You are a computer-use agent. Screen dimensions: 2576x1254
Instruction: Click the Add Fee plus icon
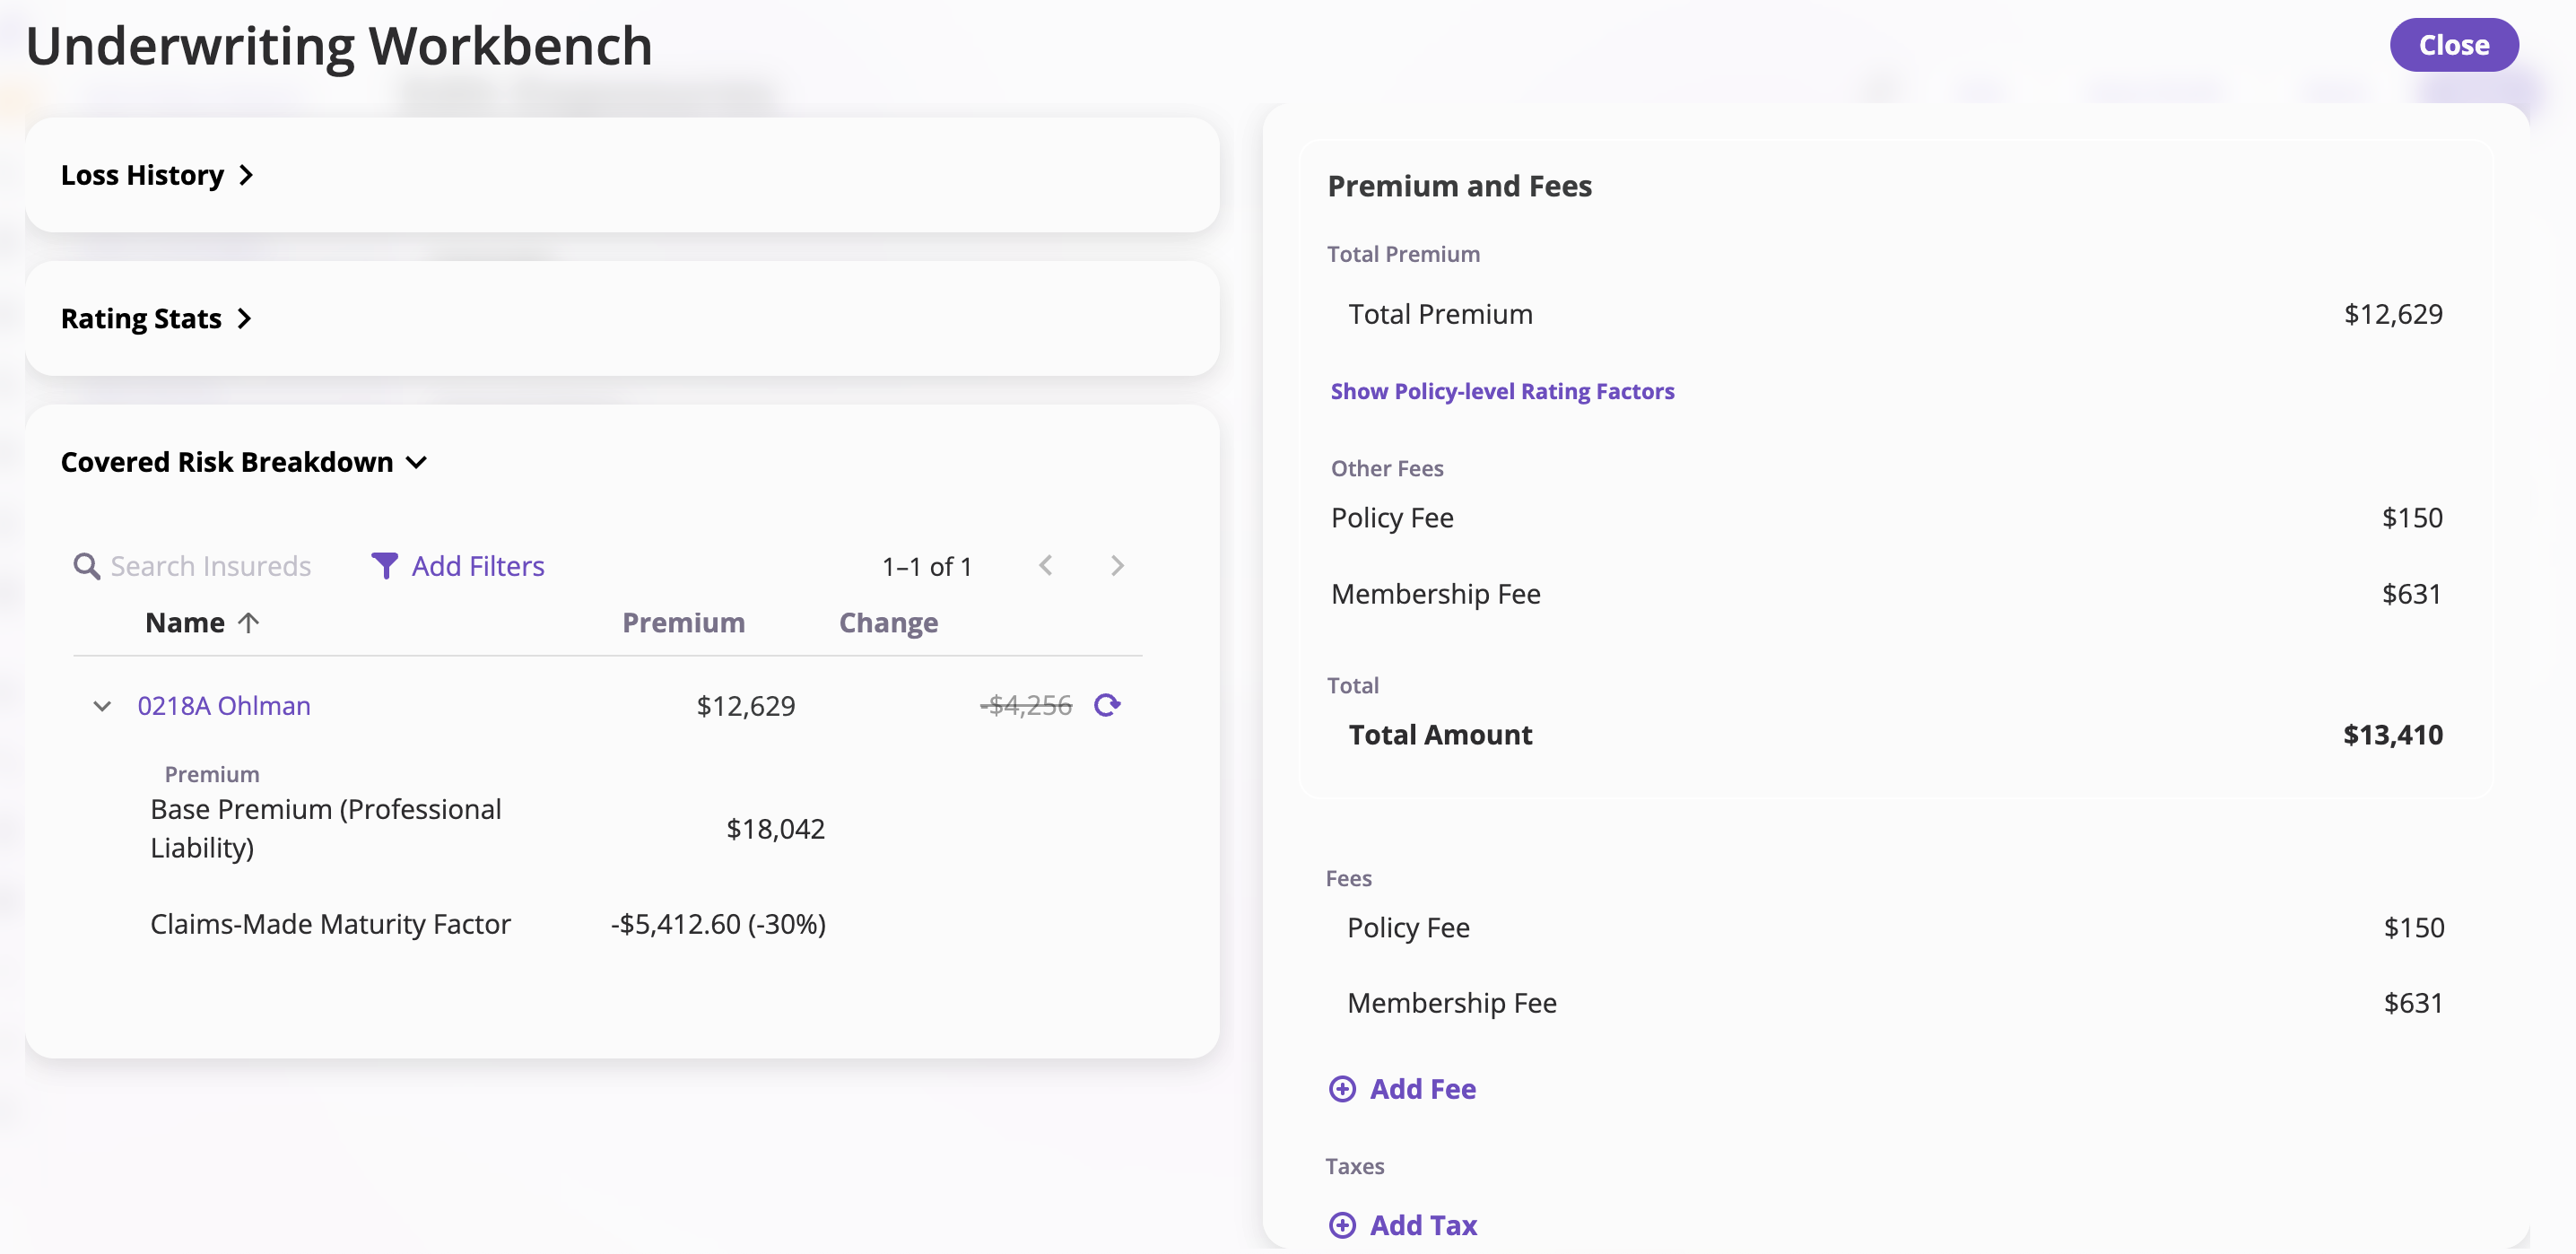1342,1088
